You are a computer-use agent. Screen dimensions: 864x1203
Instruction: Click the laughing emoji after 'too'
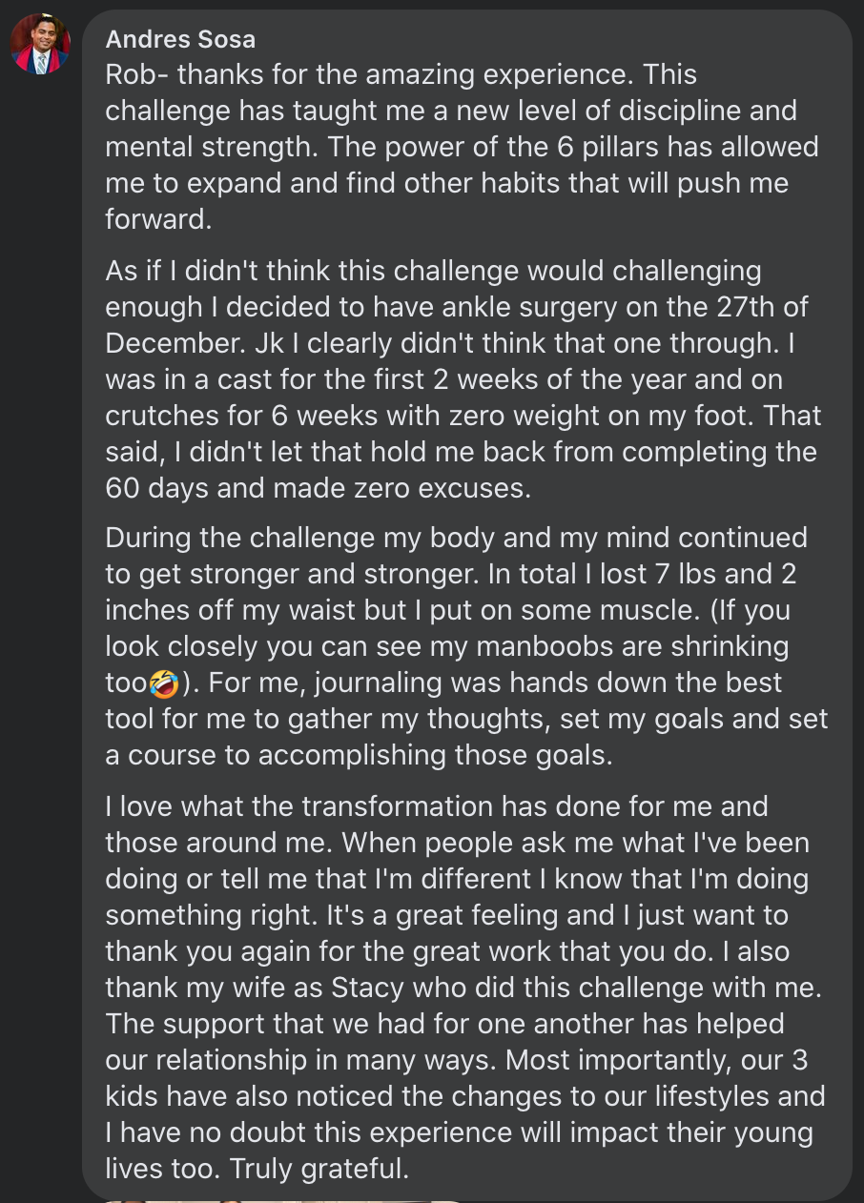coord(164,683)
